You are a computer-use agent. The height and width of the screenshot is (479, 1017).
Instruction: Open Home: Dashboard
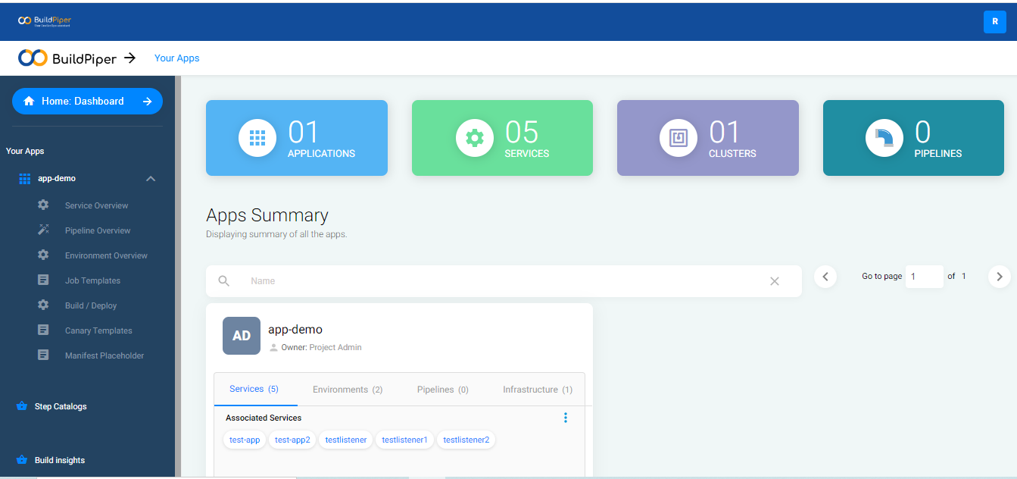click(x=87, y=101)
